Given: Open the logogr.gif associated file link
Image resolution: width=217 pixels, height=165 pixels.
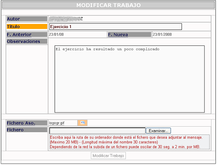Looking at the screenshot, I should click(x=56, y=123).
